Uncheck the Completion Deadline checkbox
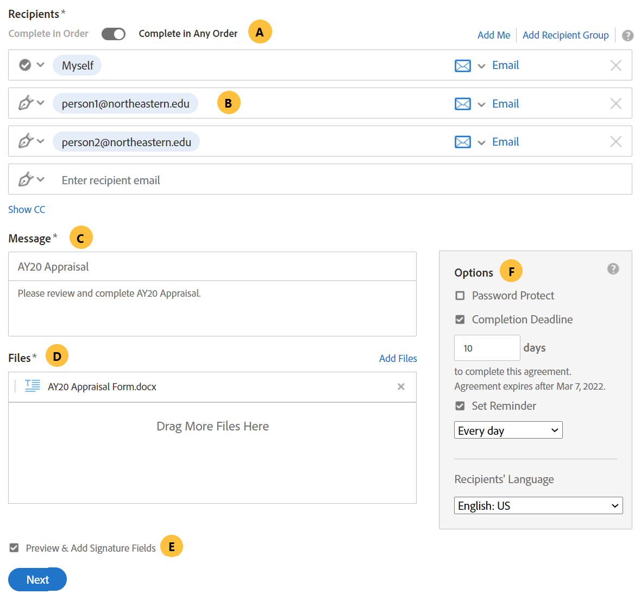 coord(460,320)
